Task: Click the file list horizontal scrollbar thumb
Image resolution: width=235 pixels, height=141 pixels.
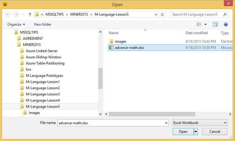Action: [x=152, y=114]
